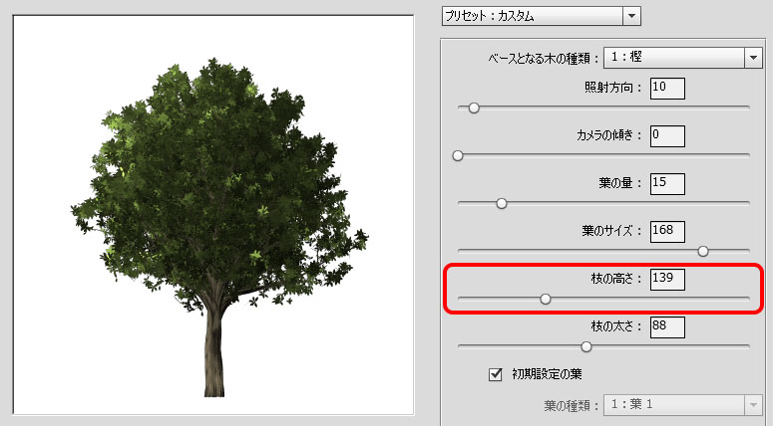Click the 枝の高さ slider handle

point(546,299)
